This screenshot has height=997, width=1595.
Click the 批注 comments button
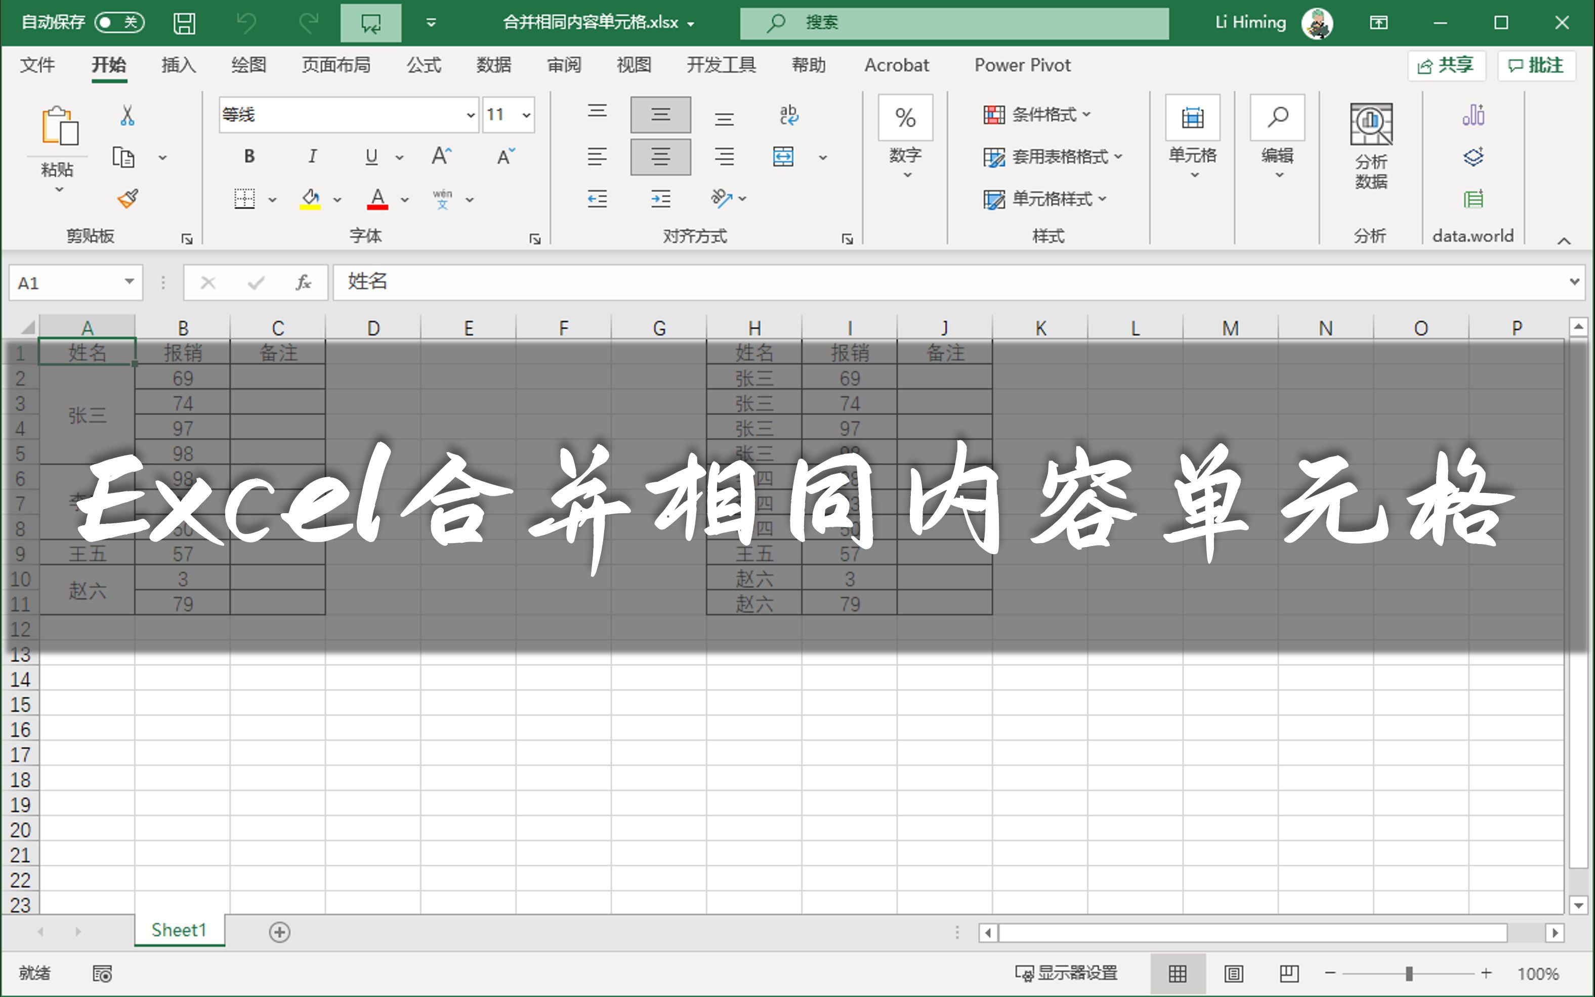(1536, 65)
